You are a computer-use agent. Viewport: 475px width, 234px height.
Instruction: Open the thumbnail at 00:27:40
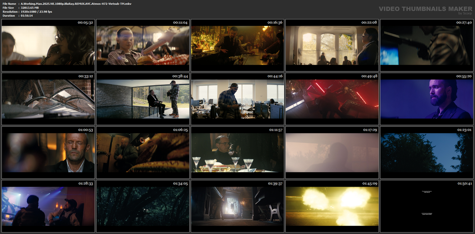pyautogui.click(x=427, y=45)
